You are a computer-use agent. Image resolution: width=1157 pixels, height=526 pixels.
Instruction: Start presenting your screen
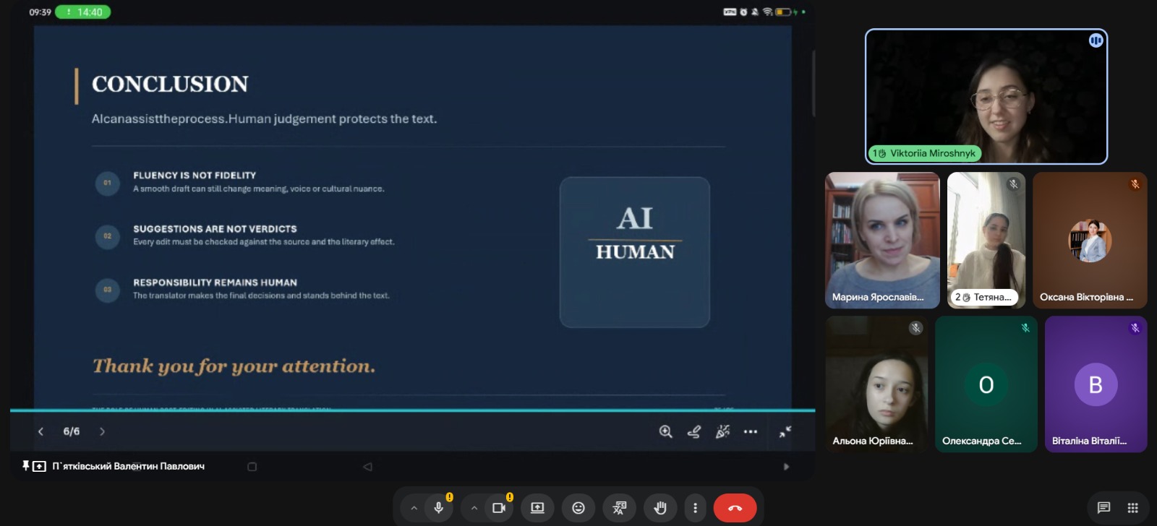pyautogui.click(x=537, y=508)
